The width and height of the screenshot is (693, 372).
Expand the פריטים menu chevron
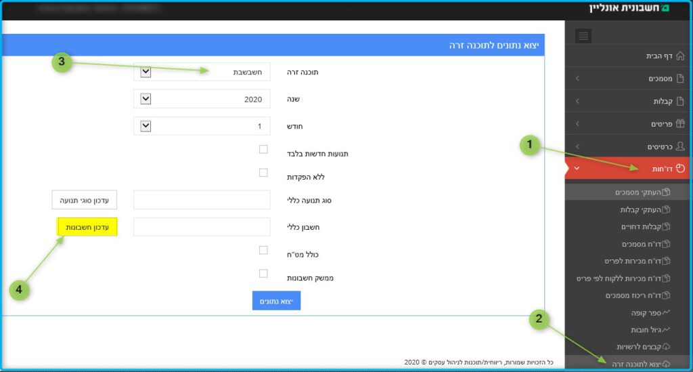577,123
